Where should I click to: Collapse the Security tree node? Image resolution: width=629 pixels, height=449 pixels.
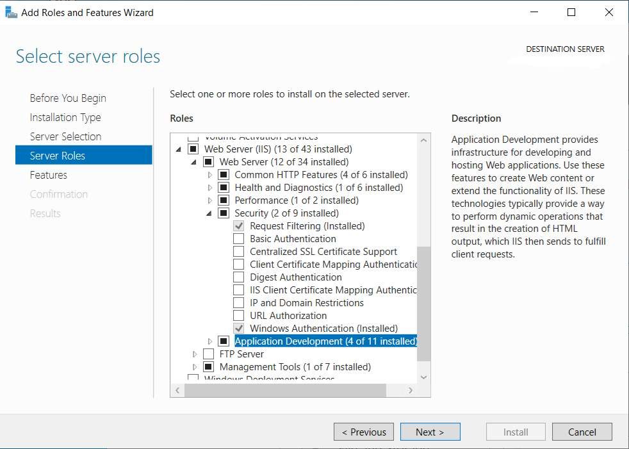click(x=209, y=213)
